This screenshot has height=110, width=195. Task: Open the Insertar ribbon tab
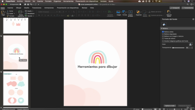click(10, 8)
